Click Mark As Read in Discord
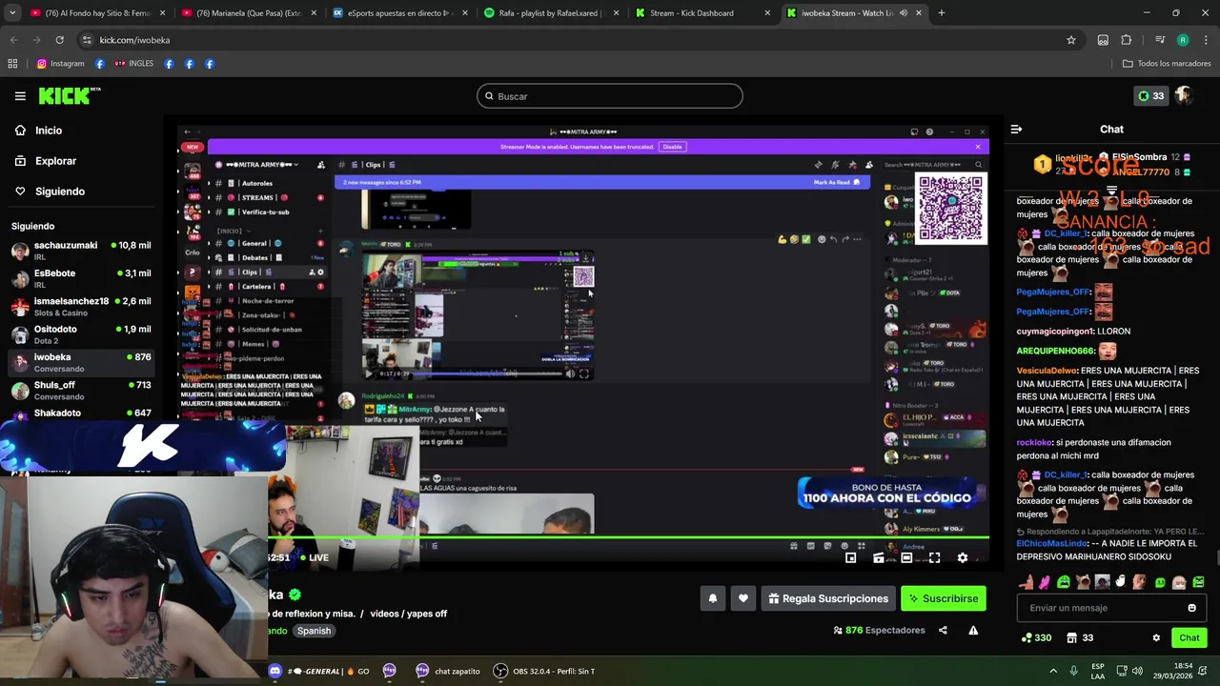This screenshot has height=686, width=1220. coord(839,182)
